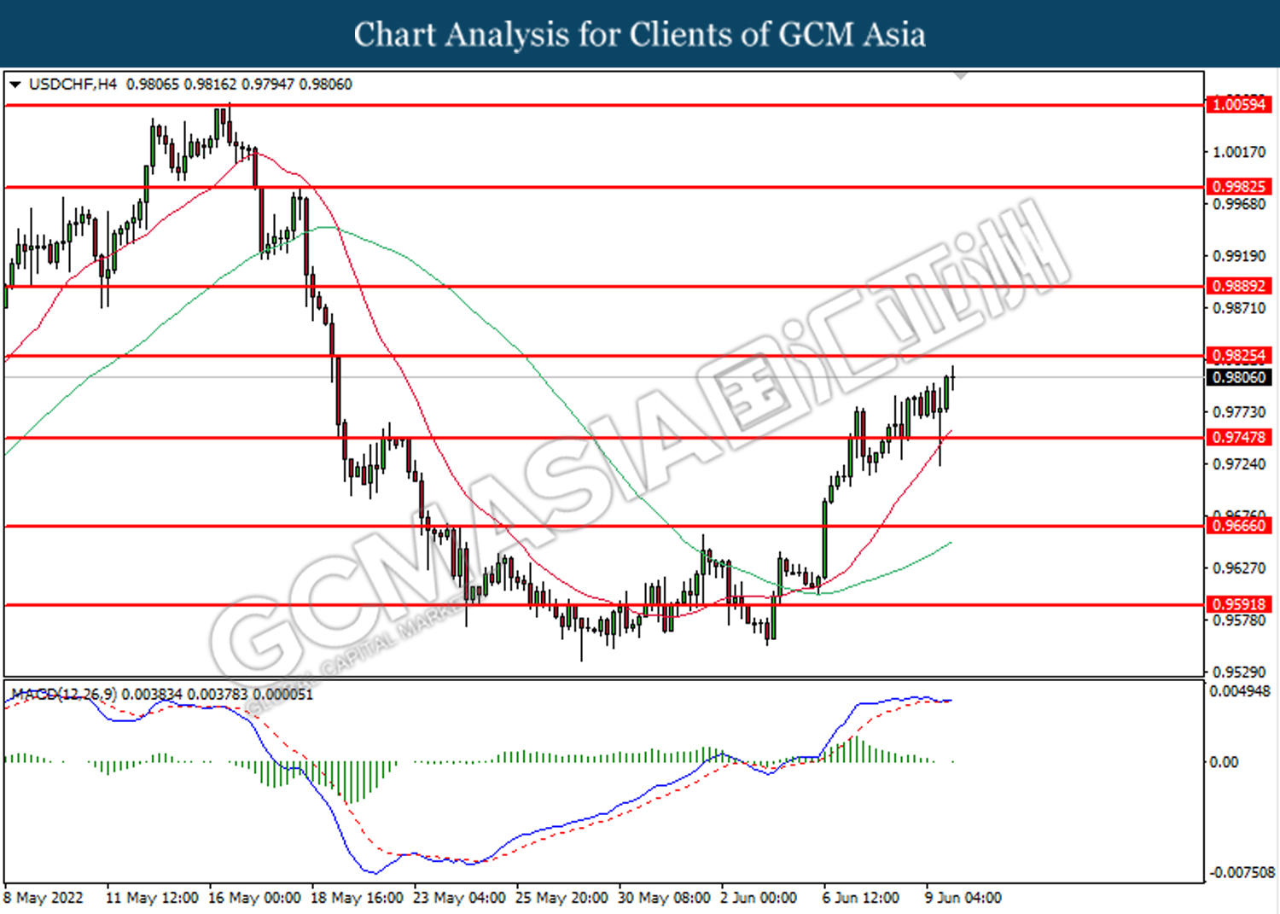Select the 1.00594 resistance price label
The image size is (1280, 914).
pyautogui.click(x=1239, y=105)
